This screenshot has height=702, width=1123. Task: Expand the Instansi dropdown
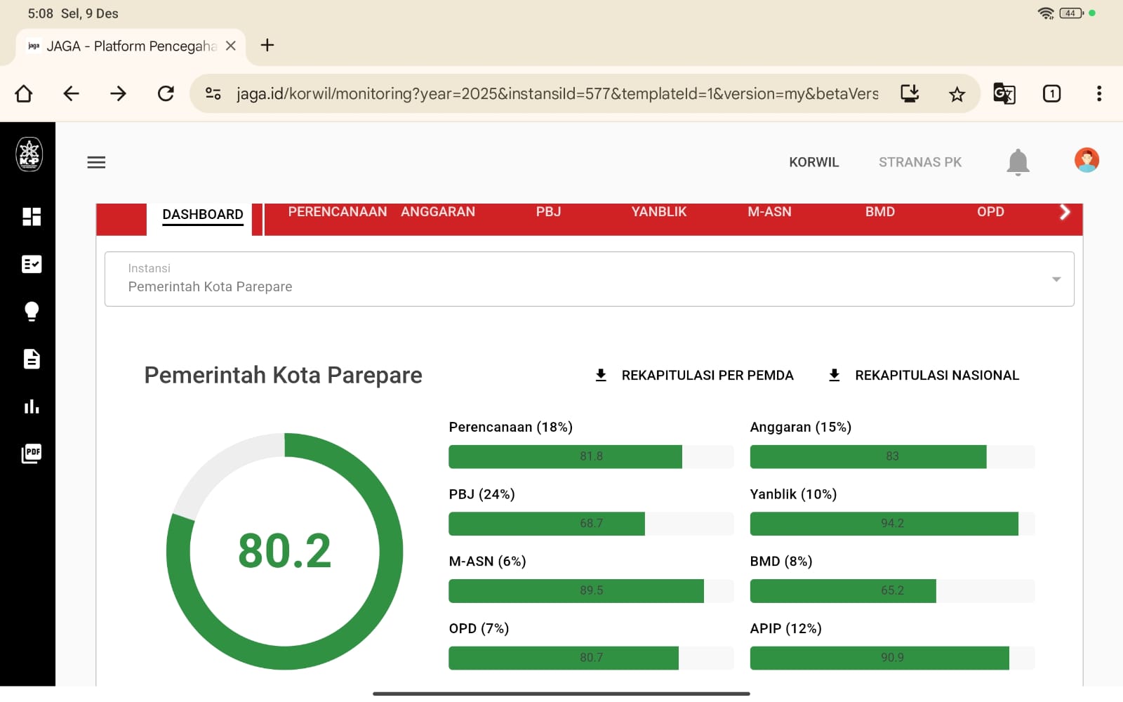click(1056, 279)
